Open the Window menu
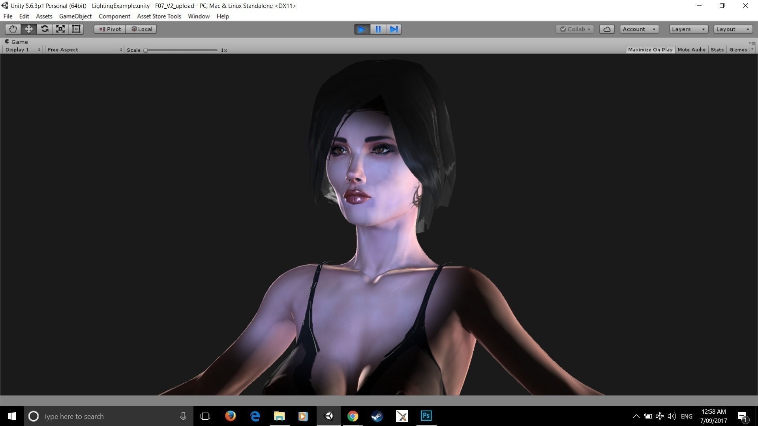Screen dimensions: 758x426 coord(199,16)
